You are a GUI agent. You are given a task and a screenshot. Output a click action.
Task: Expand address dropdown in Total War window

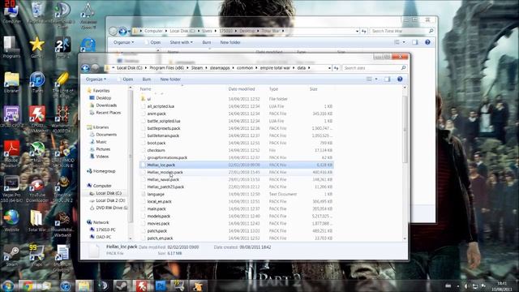pyautogui.click(x=357, y=31)
